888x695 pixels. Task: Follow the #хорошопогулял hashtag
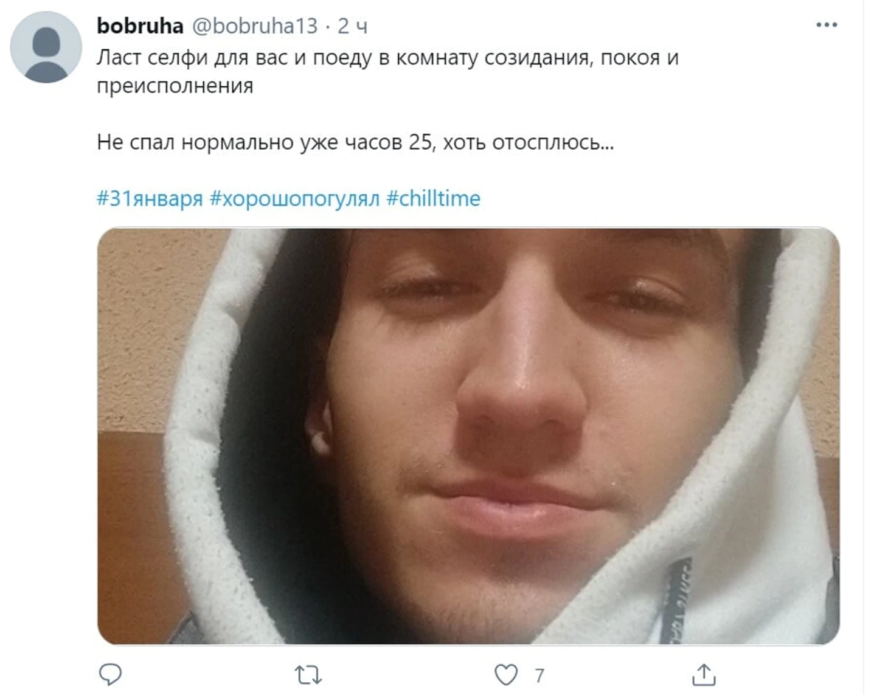[294, 198]
